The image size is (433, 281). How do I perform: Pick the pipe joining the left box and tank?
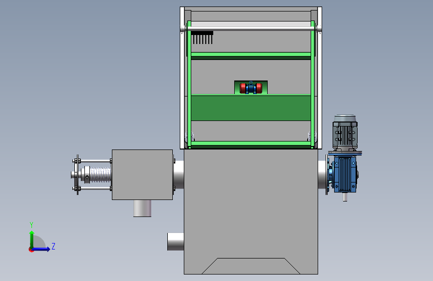[179, 174]
